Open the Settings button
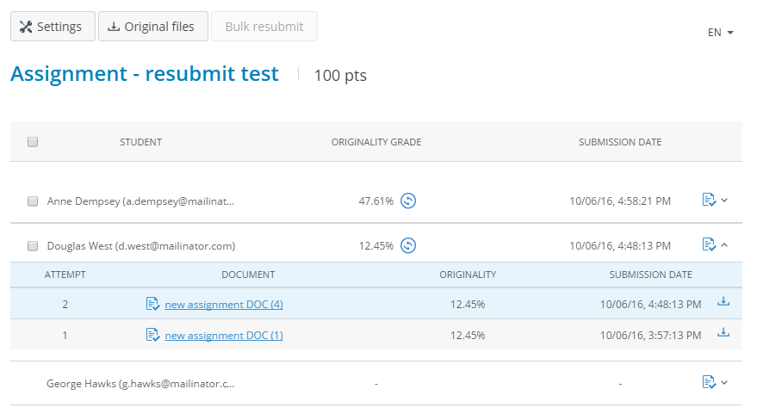 (53, 26)
